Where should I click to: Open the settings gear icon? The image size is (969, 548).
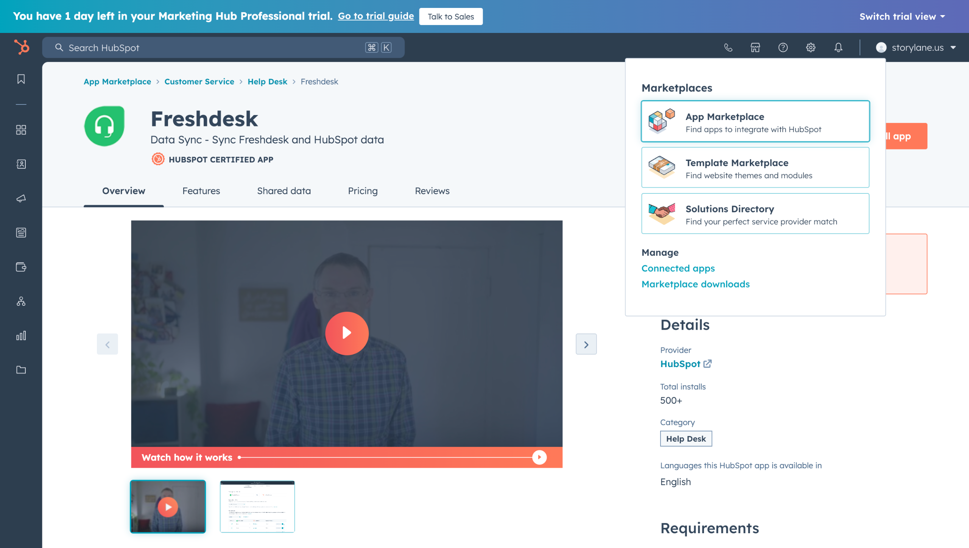pyautogui.click(x=810, y=47)
